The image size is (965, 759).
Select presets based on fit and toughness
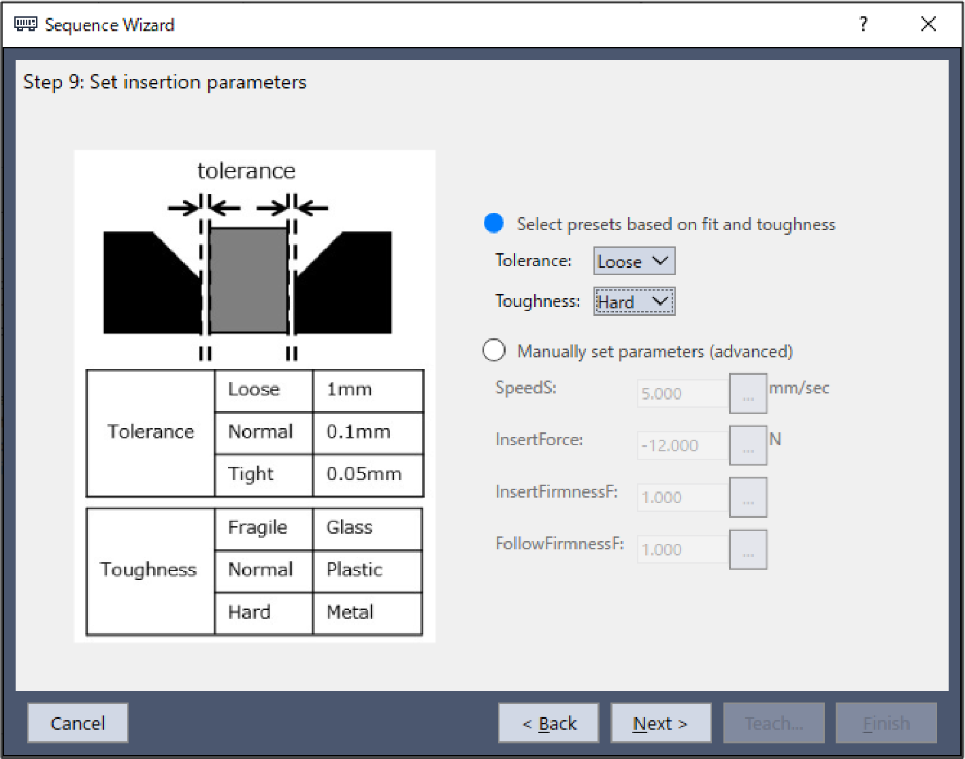coord(493,224)
